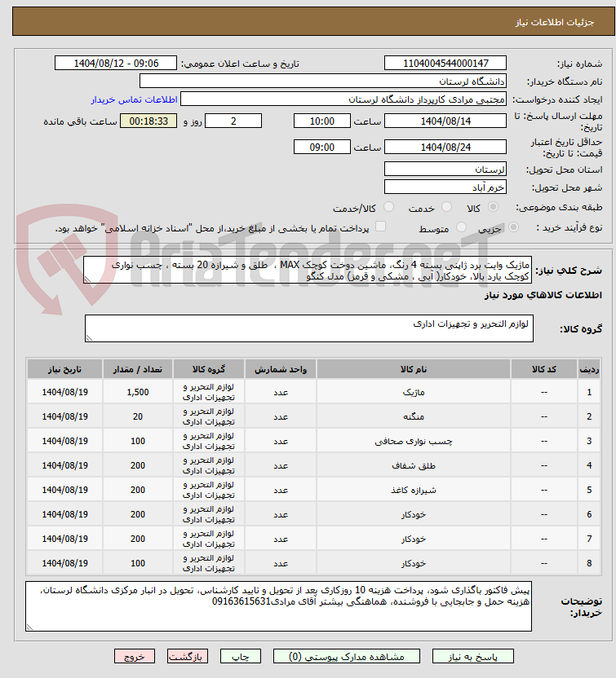Click the شیرازه کاغذ item cell
The height and width of the screenshot is (678, 616).
(x=414, y=490)
